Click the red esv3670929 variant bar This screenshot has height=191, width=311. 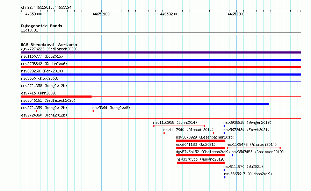pos(201,141)
